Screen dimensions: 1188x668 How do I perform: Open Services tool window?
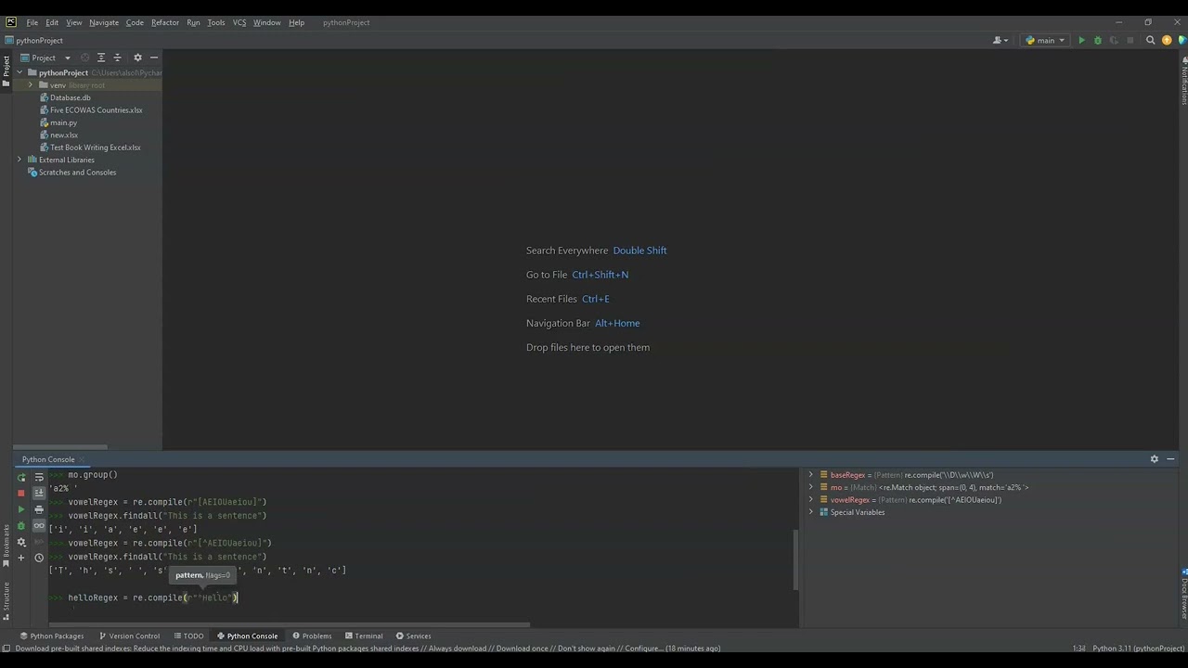coord(413,636)
